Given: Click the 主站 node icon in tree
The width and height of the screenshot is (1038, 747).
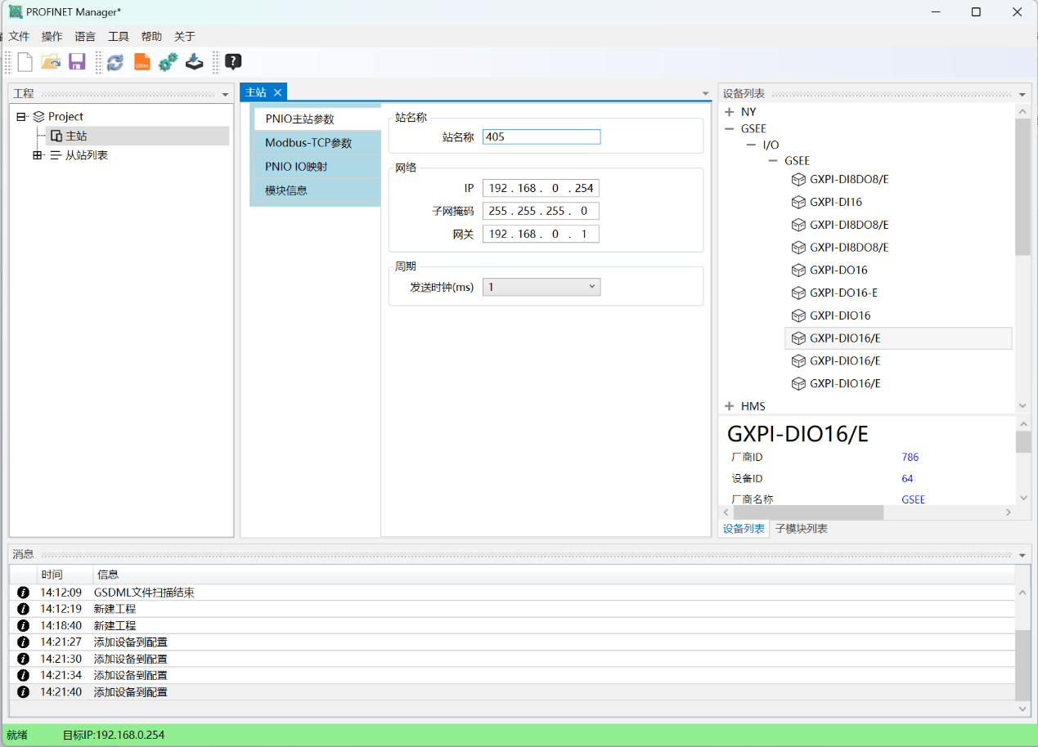Looking at the screenshot, I should [x=56, y=136].
